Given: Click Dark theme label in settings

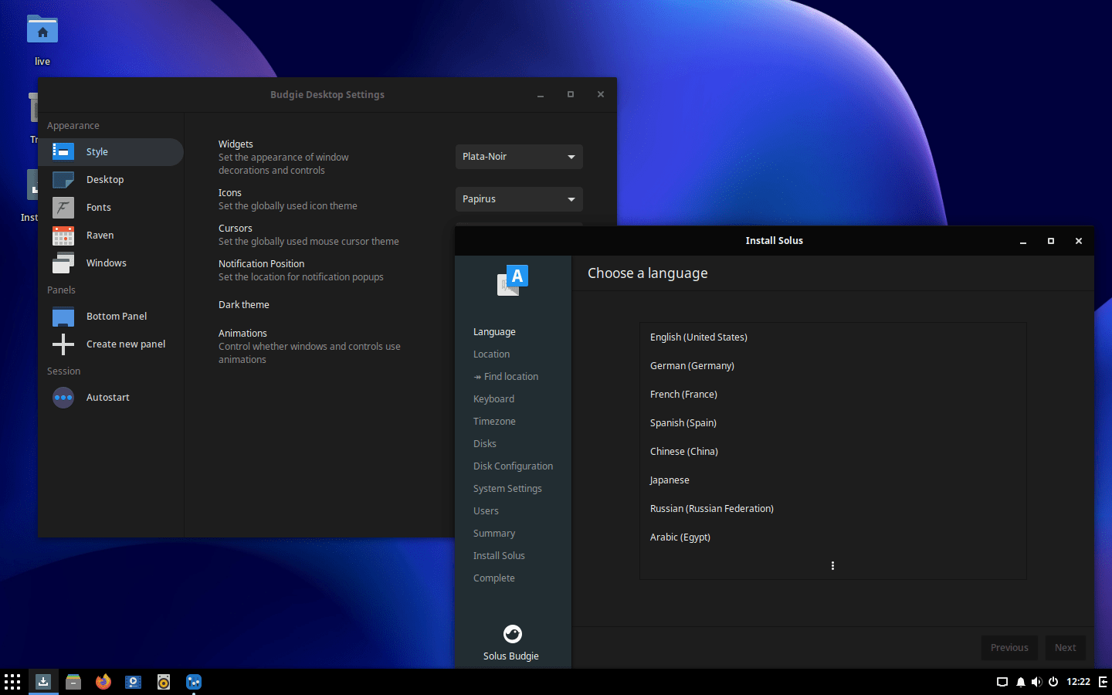Looking at the screenshot, I should tap(244, 305).
